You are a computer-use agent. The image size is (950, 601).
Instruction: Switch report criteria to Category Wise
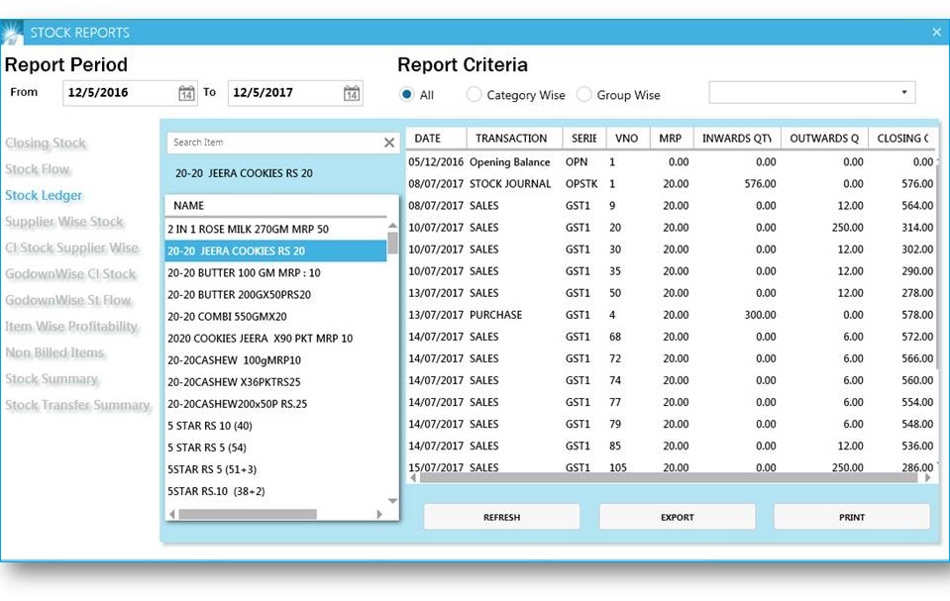[473, 94]
